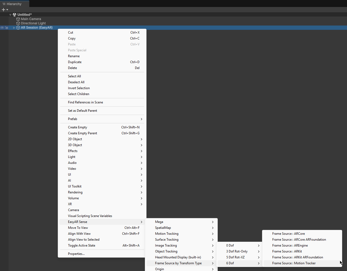Select Frame Source : ARCore ARFoundation

coord(299,240)
